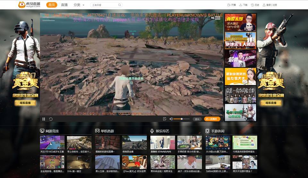Adjust the player volume slider

click(x=182, y=119)
